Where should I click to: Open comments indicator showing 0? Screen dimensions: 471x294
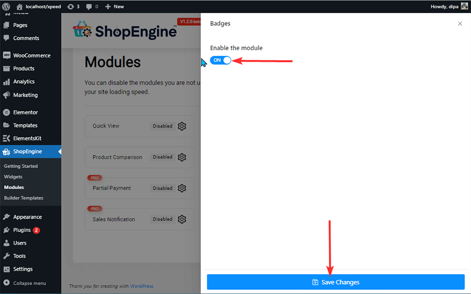92,6
